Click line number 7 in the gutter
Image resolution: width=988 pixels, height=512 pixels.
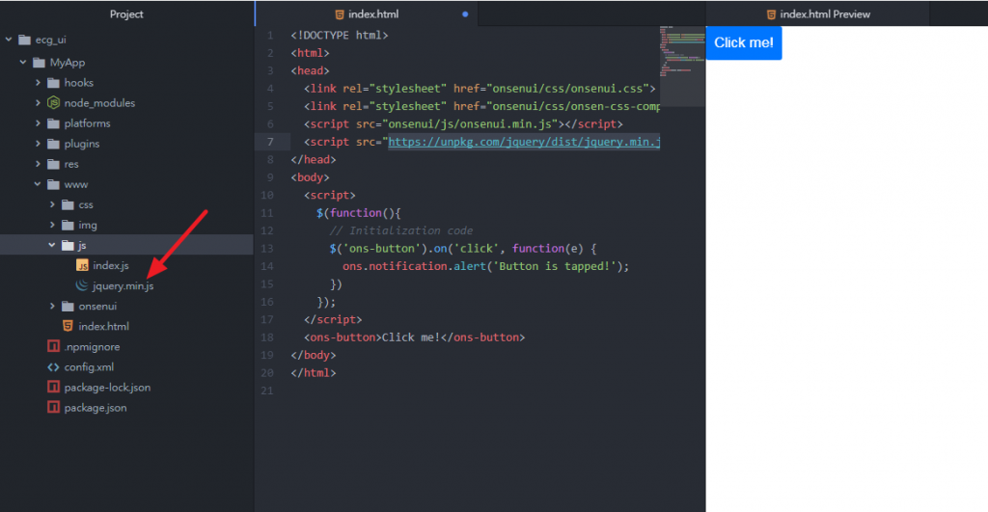click(x=270, y=143)
